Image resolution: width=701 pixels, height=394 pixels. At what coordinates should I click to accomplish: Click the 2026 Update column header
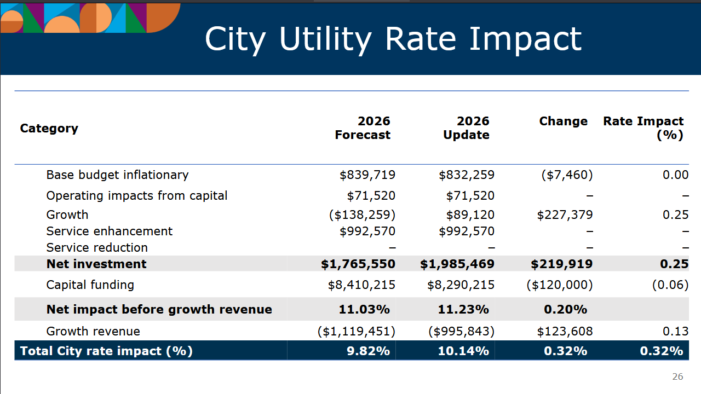tap(466, 128)
